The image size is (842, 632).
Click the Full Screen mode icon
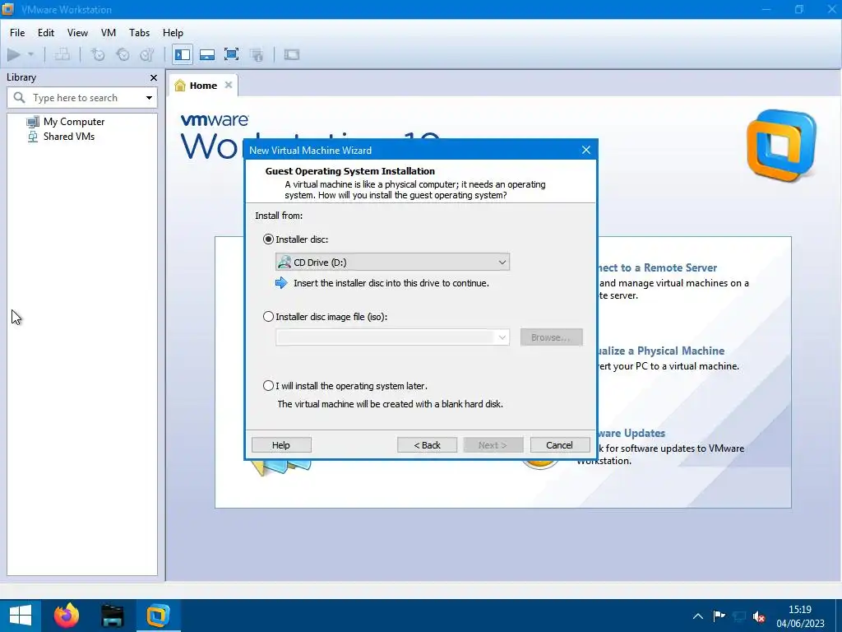click(231, 54)
